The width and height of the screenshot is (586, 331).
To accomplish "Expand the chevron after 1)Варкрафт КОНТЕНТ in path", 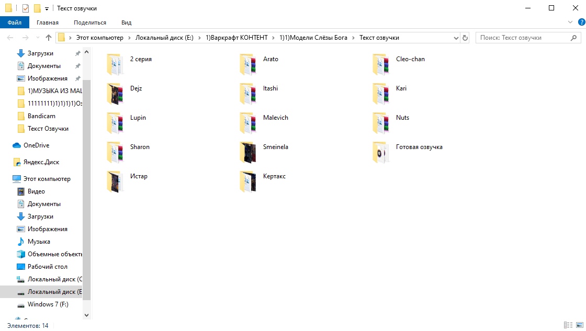I will tap(274, 38).
